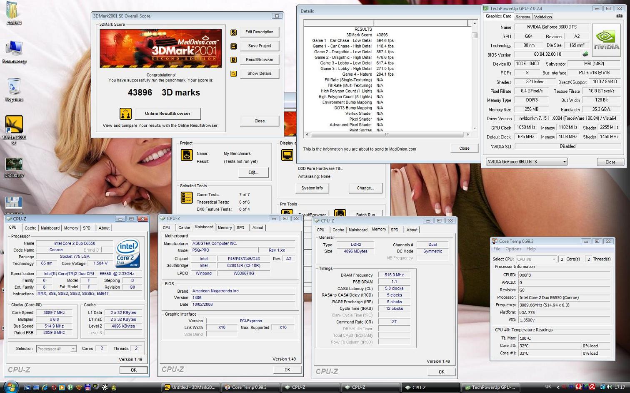Open the Cache tab in the CPU-Z processor window
Viewport: 630px width, 393px height.
[30, 228]
